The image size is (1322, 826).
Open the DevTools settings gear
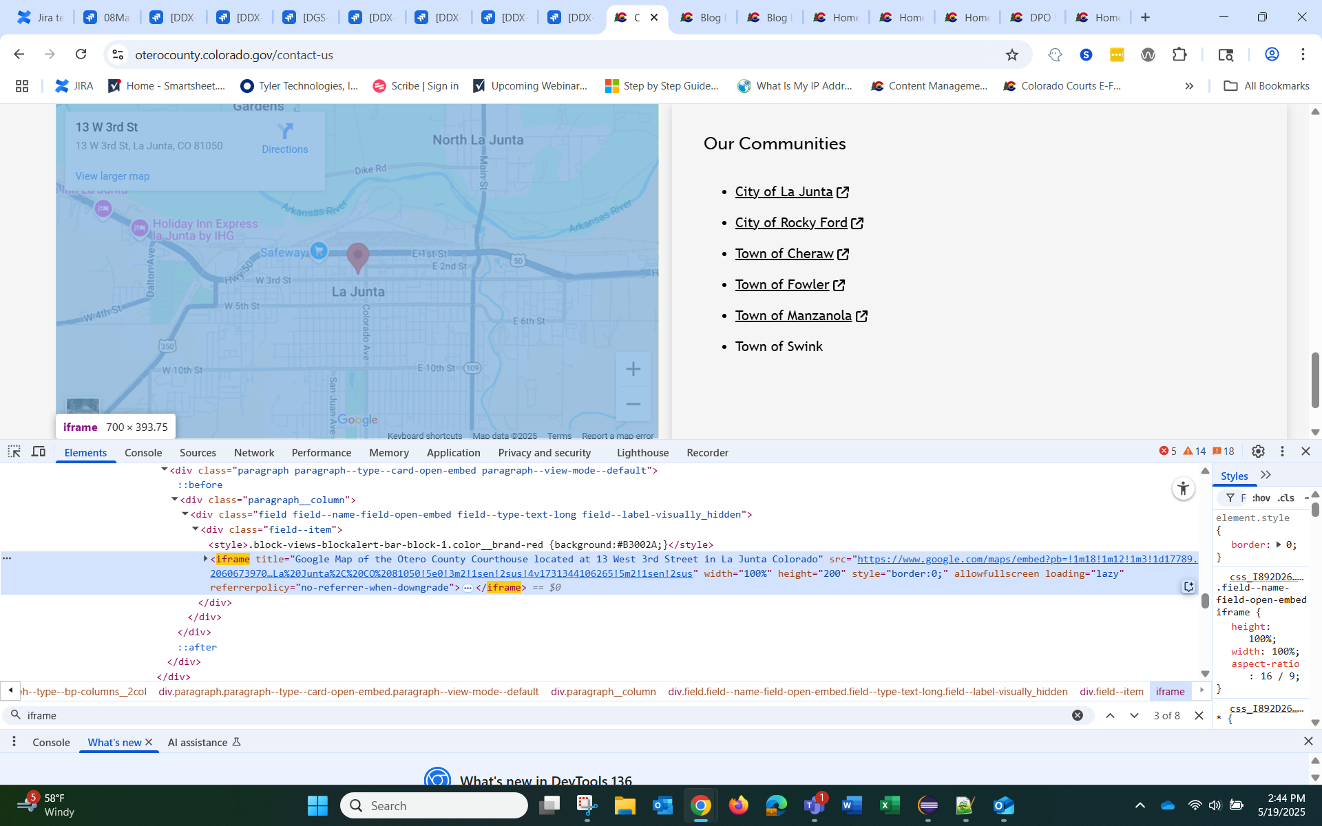(1258, 452)
